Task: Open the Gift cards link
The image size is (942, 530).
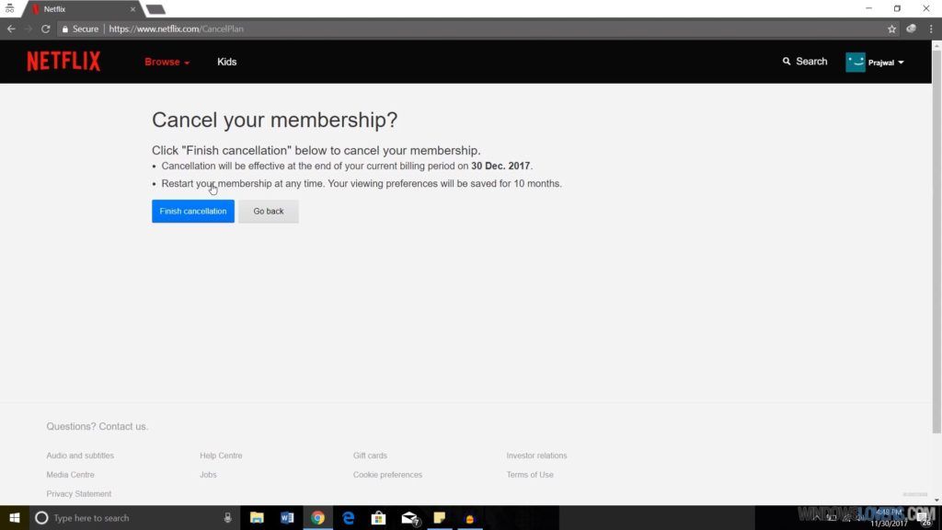Action: click(370, 455)
